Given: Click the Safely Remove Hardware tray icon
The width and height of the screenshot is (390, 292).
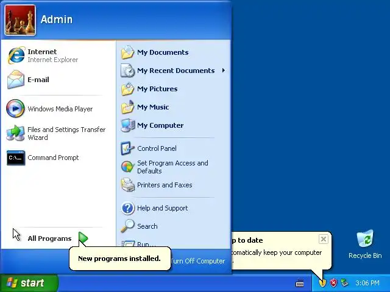Looking at the screenshot, I should [x=344, y=282].
